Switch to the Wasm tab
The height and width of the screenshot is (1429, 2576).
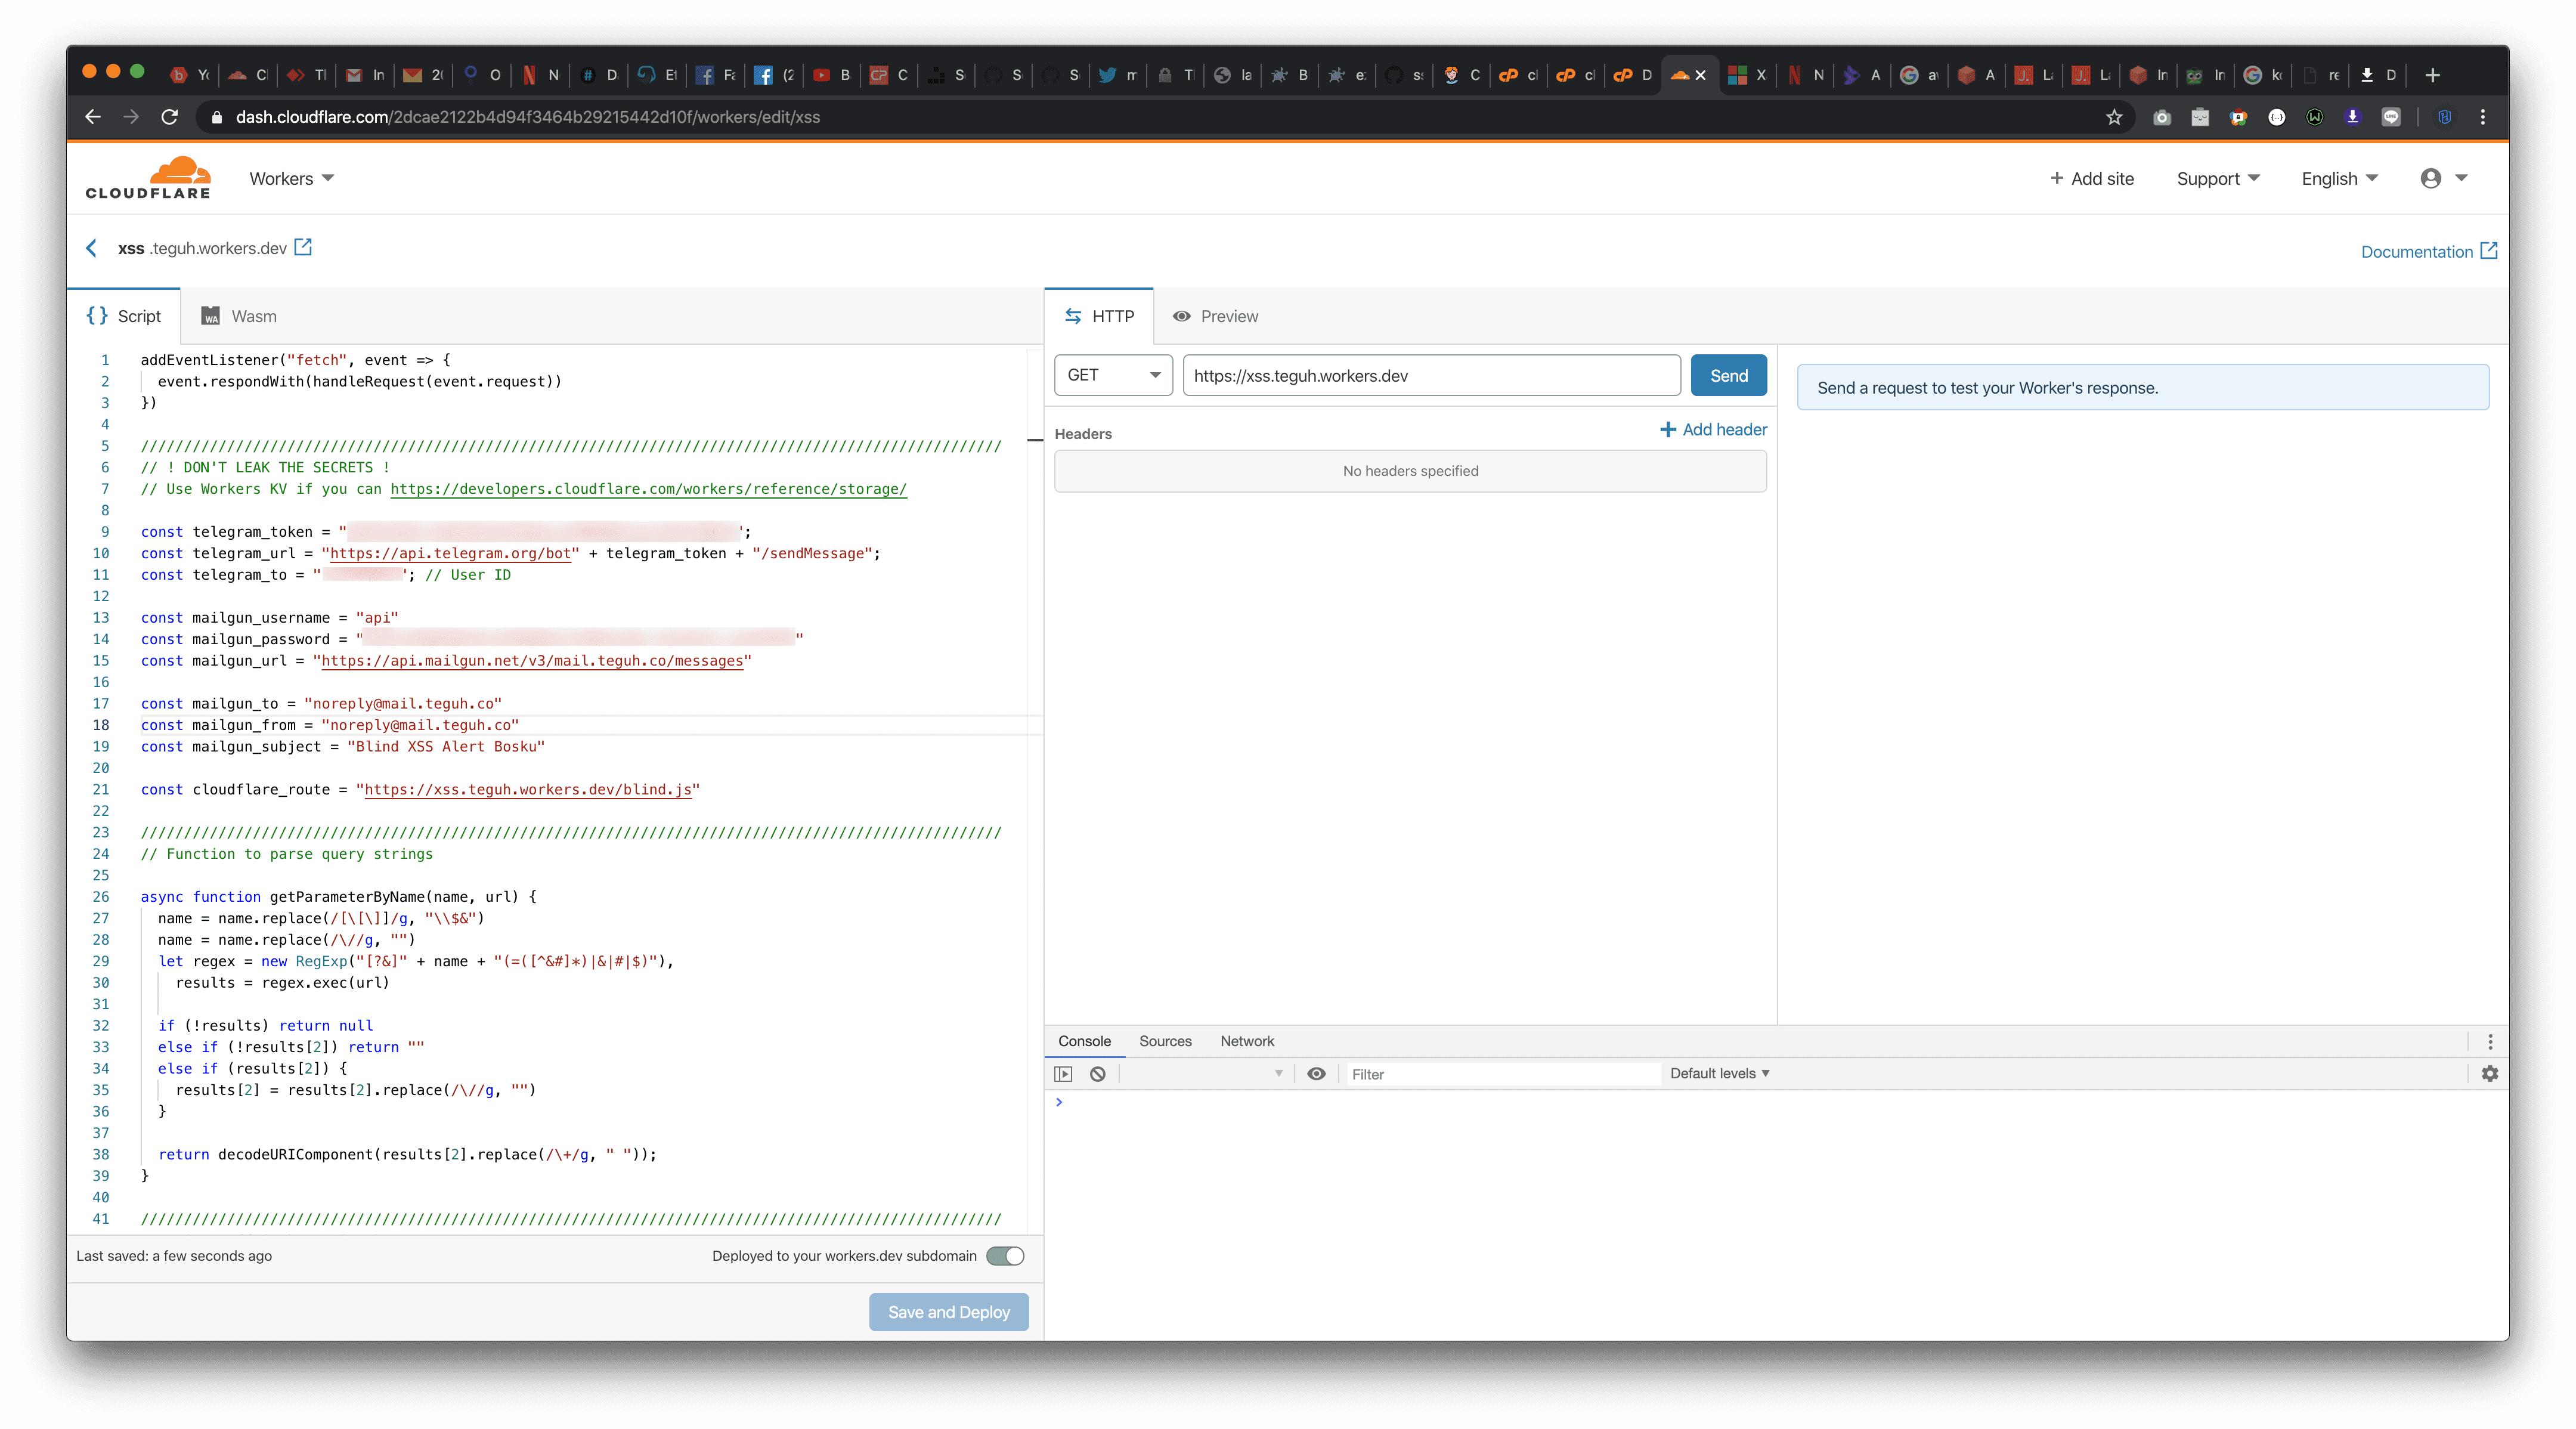coord(239,316)
